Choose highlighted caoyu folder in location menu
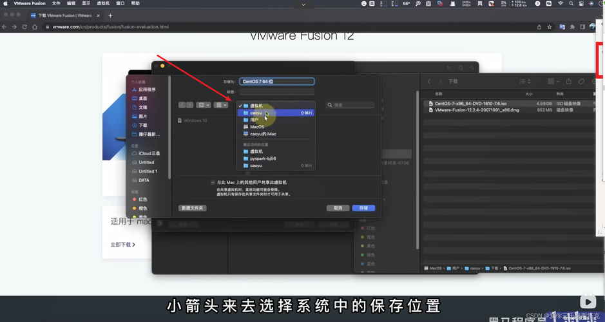The height and width of the screenshot is (322, 605). point(276,113)
